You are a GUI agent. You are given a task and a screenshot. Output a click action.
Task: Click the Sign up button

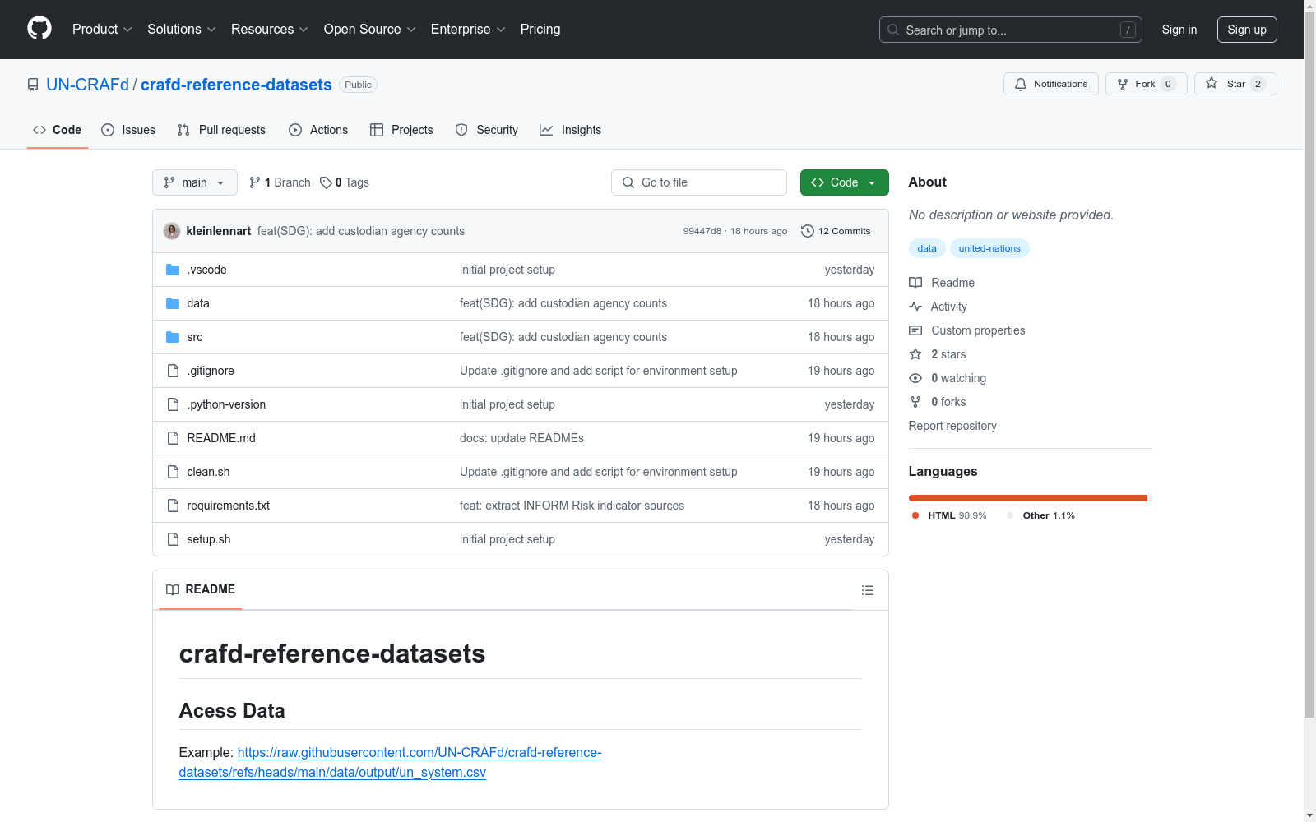click(1247, 30)
